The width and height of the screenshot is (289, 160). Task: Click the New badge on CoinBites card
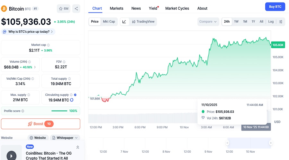tap(30, 147)
